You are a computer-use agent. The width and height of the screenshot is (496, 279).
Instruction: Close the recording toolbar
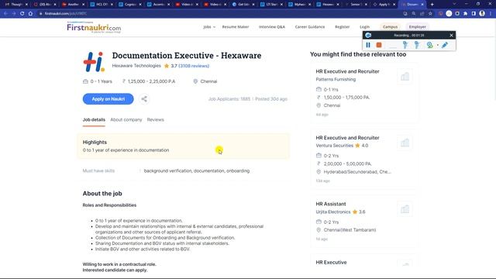[451, 35]
